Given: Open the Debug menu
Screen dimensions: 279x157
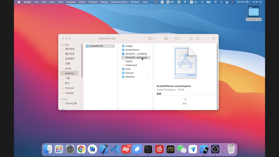Looking at the screenshot, I should 104,2.
